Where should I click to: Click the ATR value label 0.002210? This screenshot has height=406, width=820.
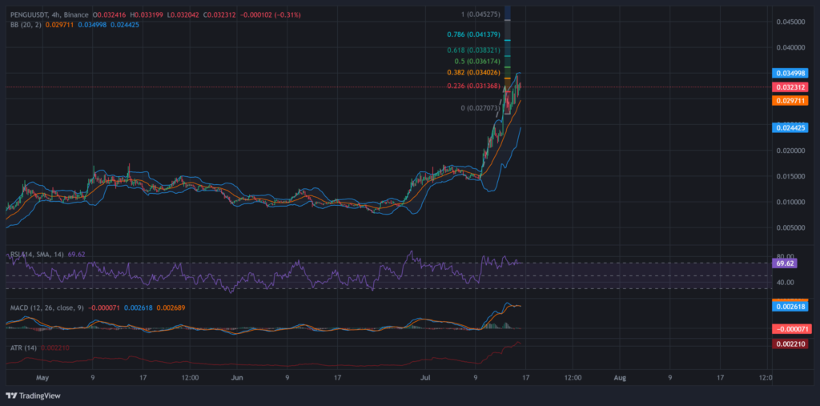(x=789, y=344)
